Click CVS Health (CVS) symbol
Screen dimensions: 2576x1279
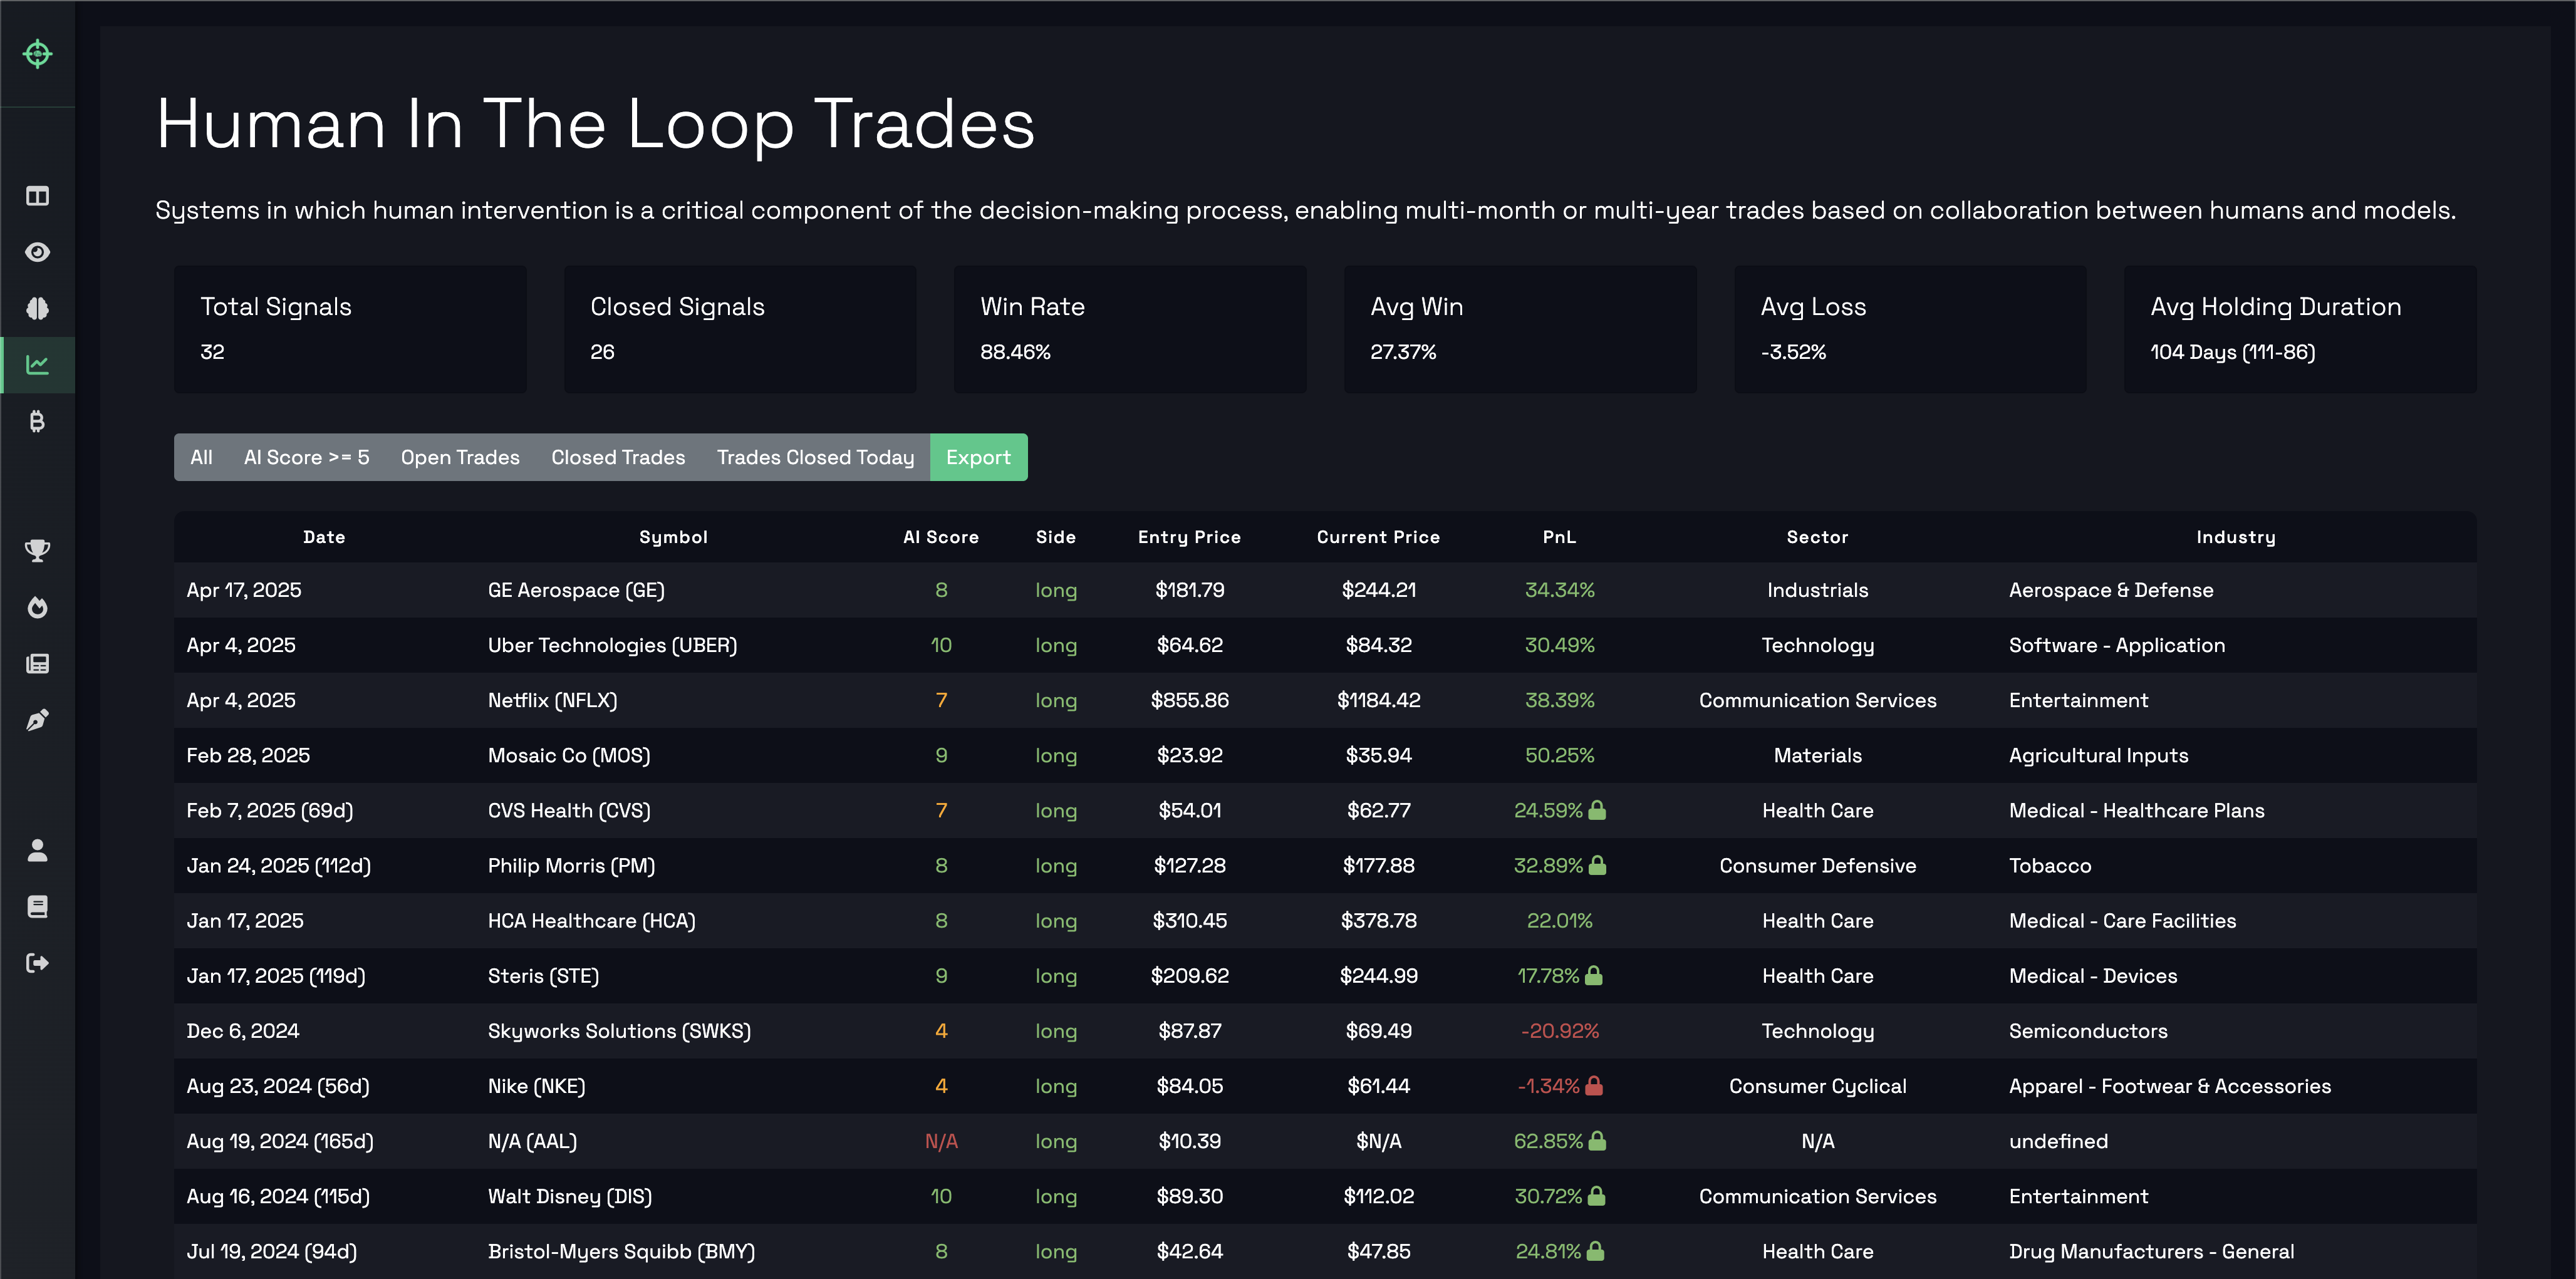pyautogui.click(x=569, y=810)
